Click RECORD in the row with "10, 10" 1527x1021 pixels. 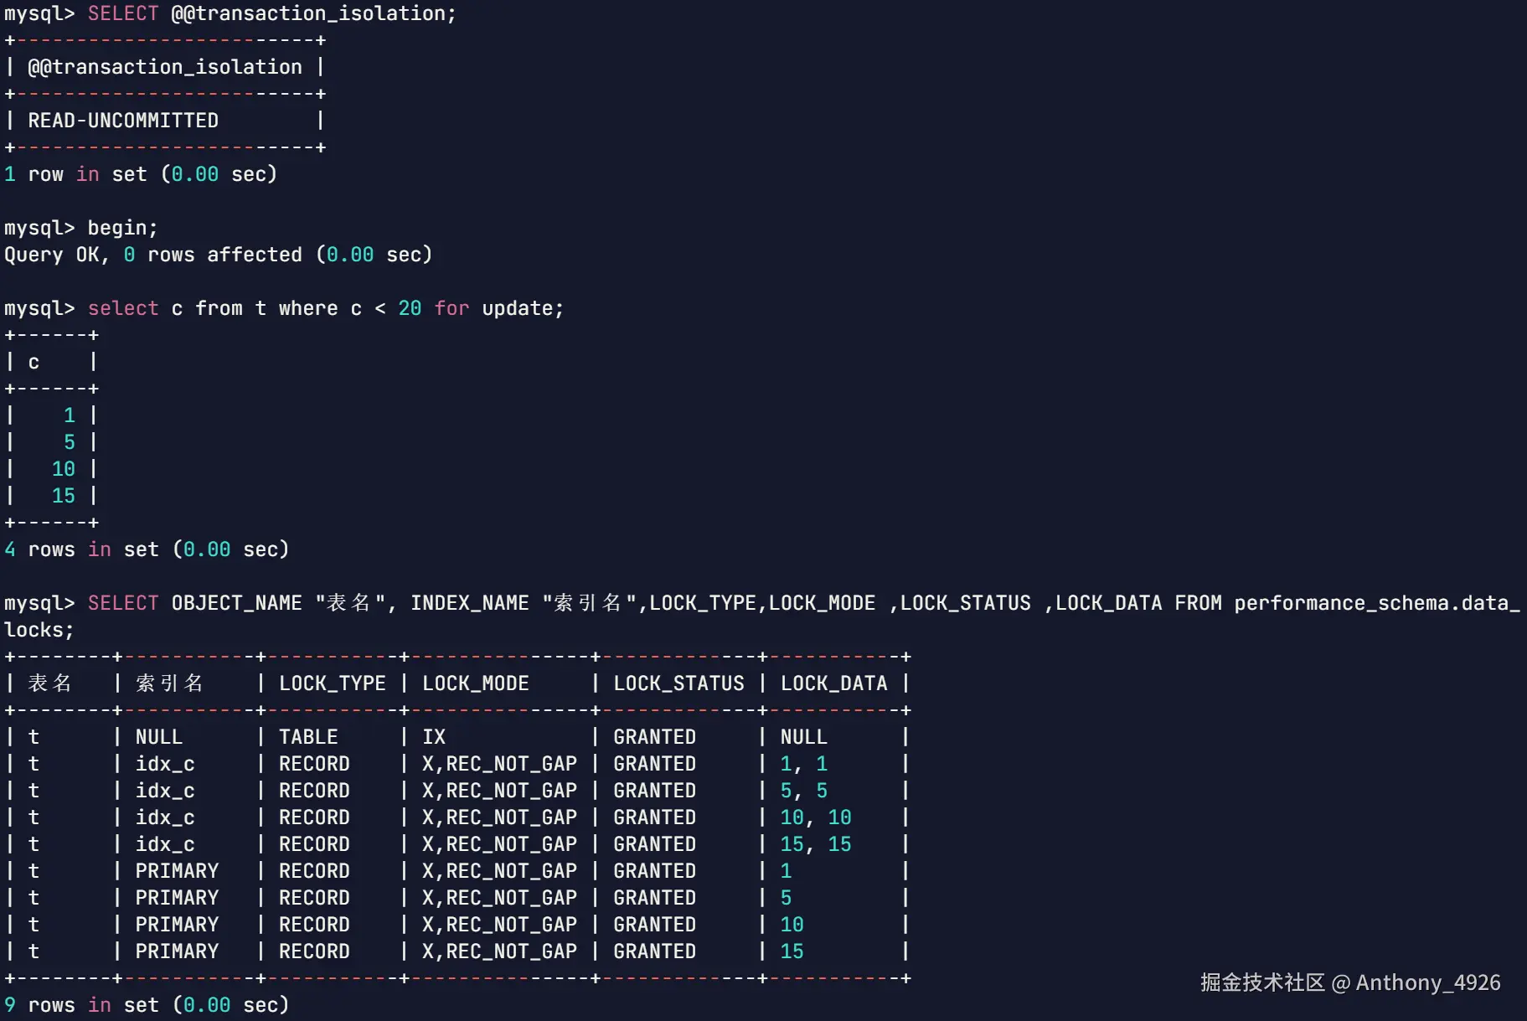point(314,817)
